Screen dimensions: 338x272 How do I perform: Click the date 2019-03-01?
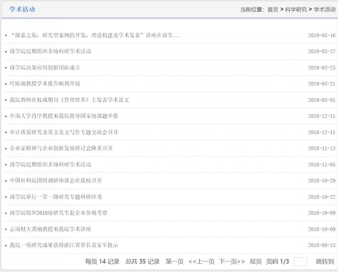[322, 100]
